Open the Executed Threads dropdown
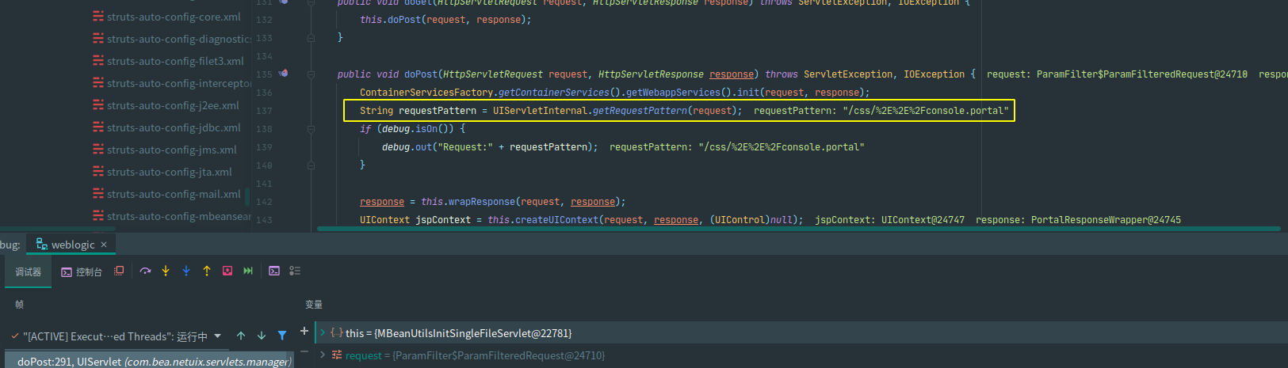Image resolution: width=1288 pixels, height=368 pixels. pos(218,336)
